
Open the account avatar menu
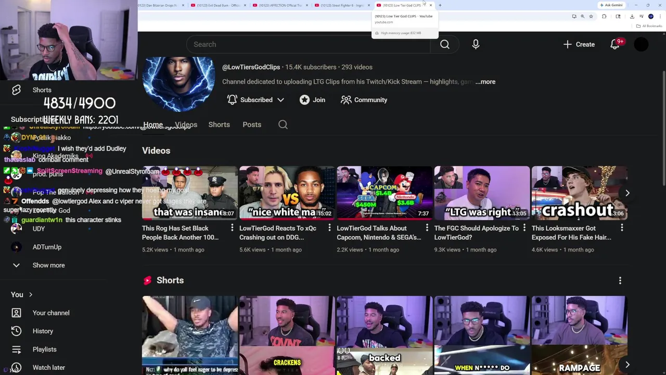pyautogui.click(x=641, y=44)
